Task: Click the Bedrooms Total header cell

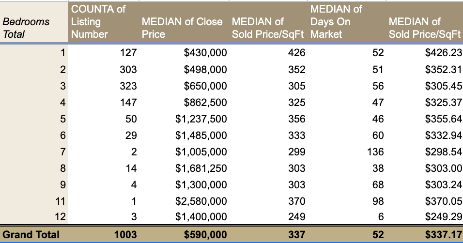Action: 26,28
